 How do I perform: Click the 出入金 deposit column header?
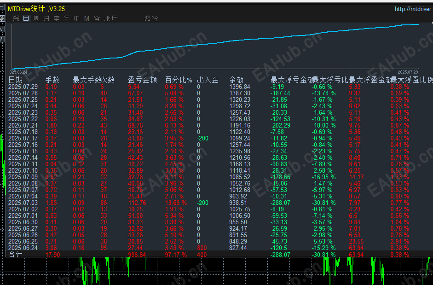tap(208, 80)
